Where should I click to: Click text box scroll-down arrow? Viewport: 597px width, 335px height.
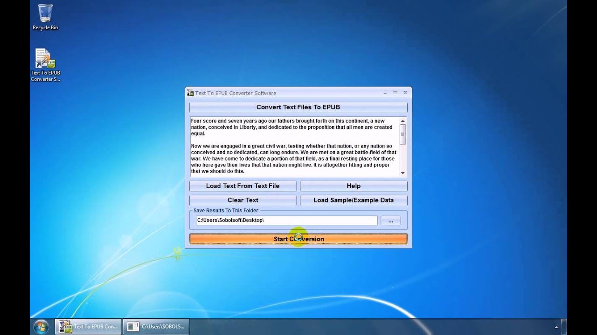[403, 173]
